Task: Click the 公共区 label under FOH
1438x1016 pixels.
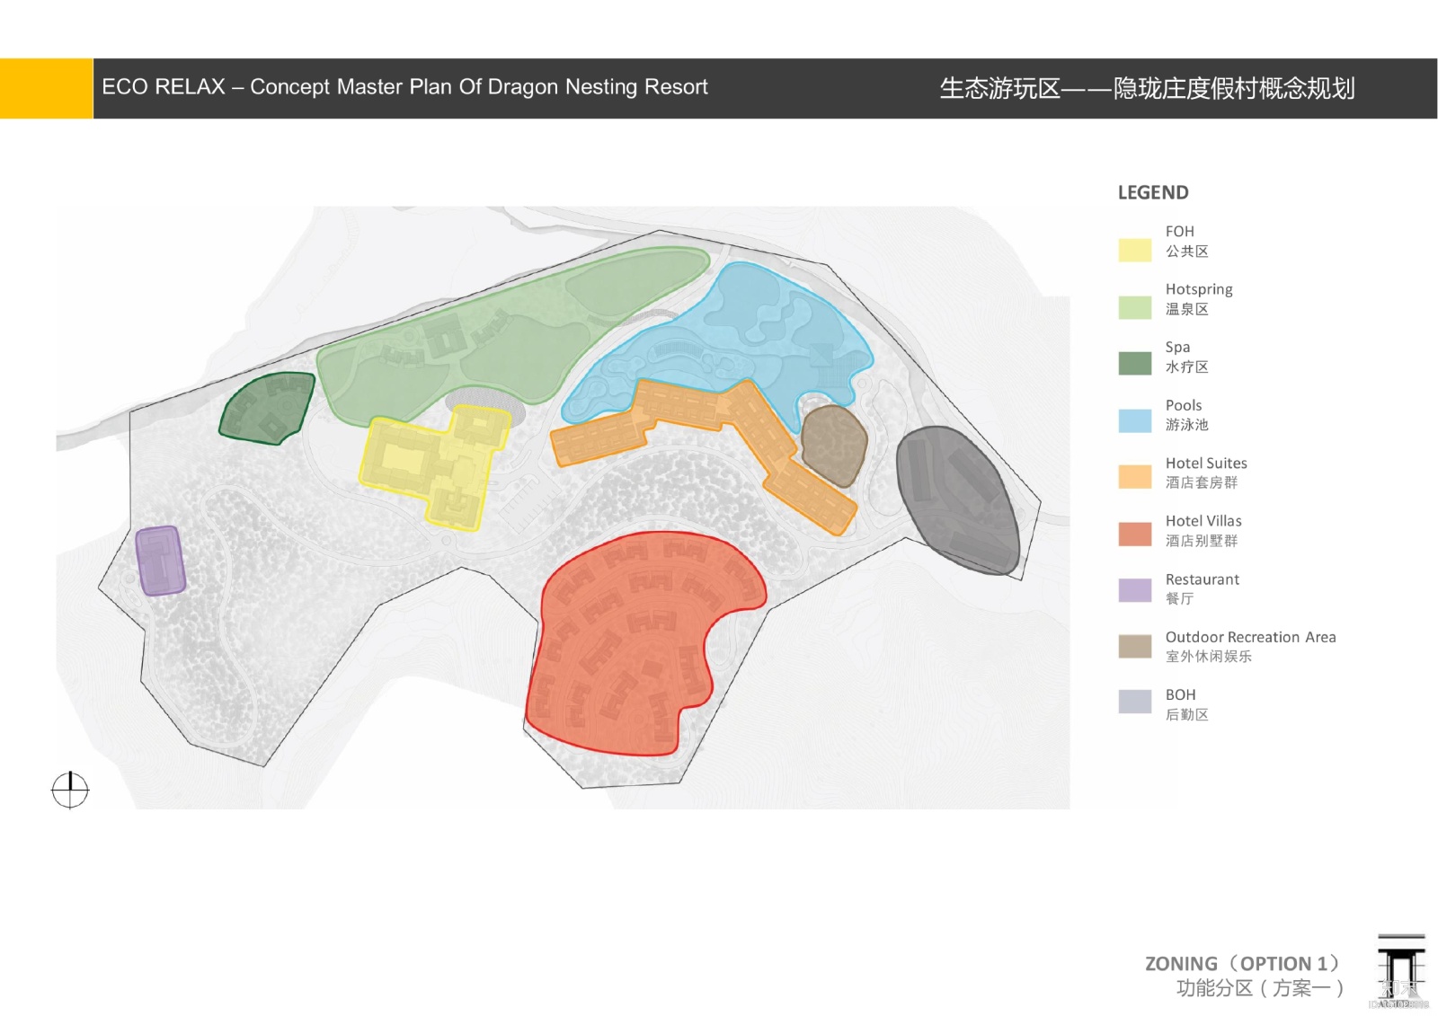Action: point(1187,252)
